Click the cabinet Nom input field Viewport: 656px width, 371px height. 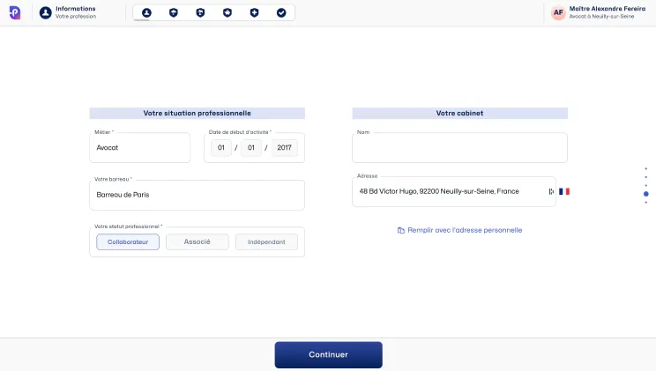pos(459,148)
